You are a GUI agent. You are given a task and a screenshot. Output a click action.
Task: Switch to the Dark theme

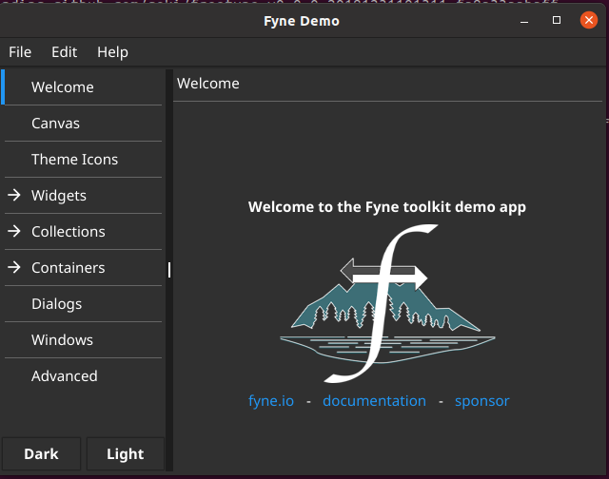point(41,453)
